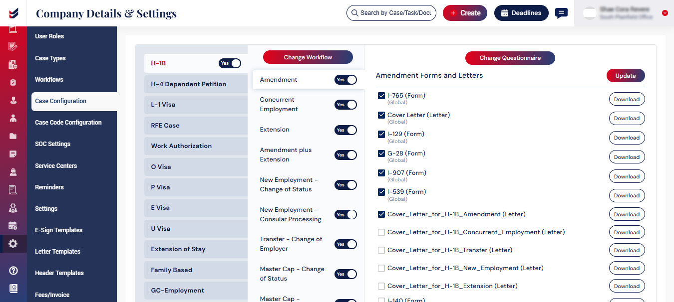The image size is (674, 302).
Task: Select the GC-Employment case type
Action: (196, 291)
